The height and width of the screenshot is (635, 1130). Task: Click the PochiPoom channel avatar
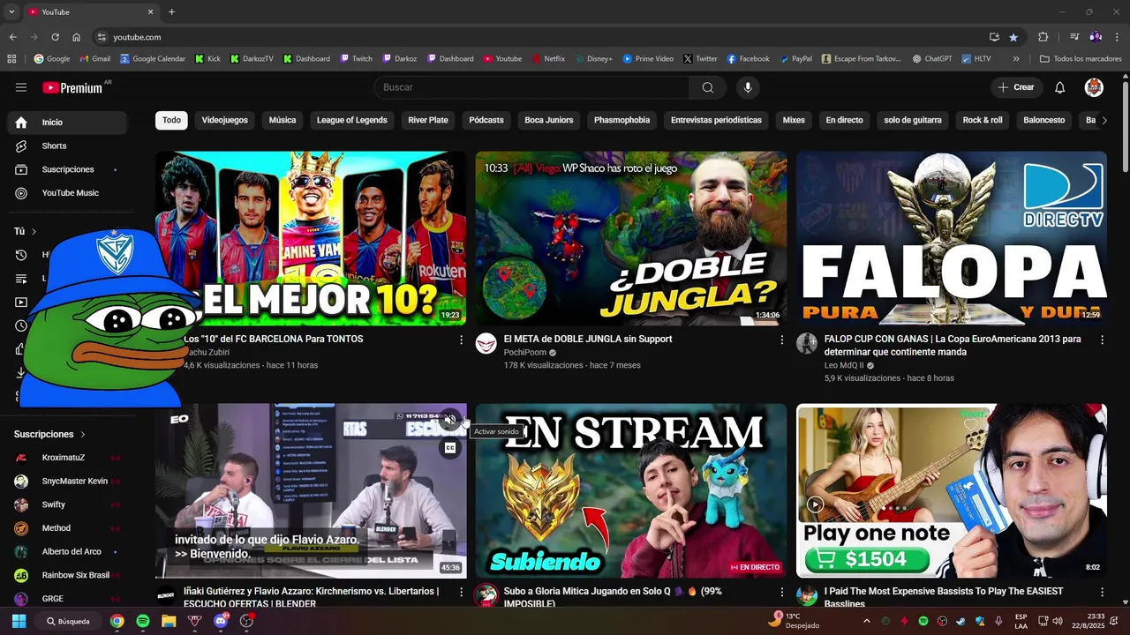click(486, 343)
